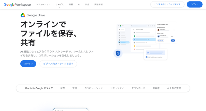The image size is (206, 111).
Task: Toggle Add additional encryption checkbox in illustration
Action: pos(147,57)
